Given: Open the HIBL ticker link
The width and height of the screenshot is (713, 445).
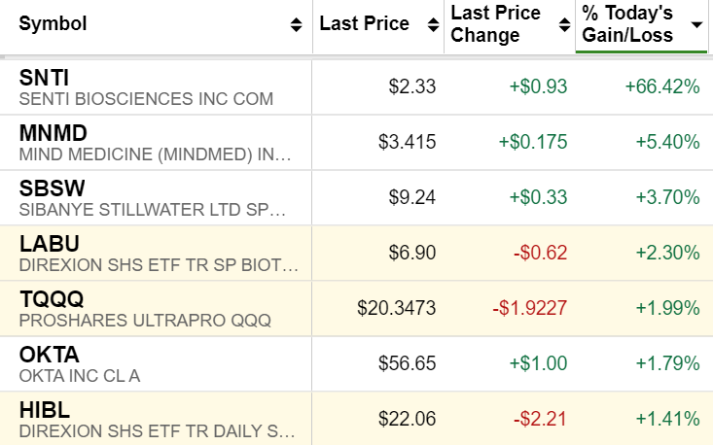Looking at the screenshot, I should tap(45, 410).
